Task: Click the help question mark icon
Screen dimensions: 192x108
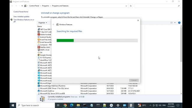Action: click(x=179, y=23)
